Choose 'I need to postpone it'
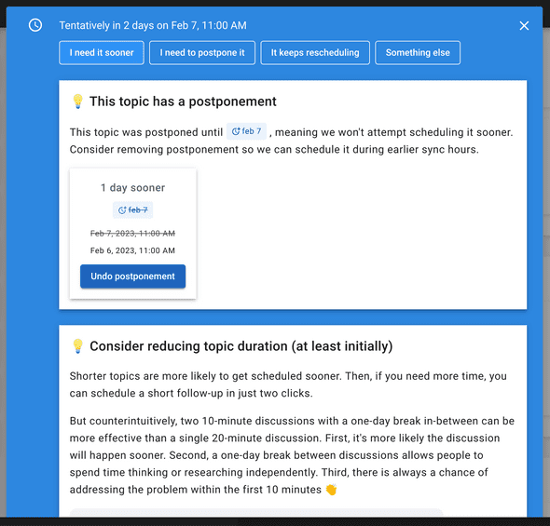 [202, 52]
